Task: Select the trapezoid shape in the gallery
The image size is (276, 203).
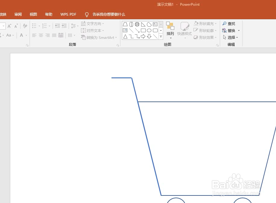Action: (125, 24)
